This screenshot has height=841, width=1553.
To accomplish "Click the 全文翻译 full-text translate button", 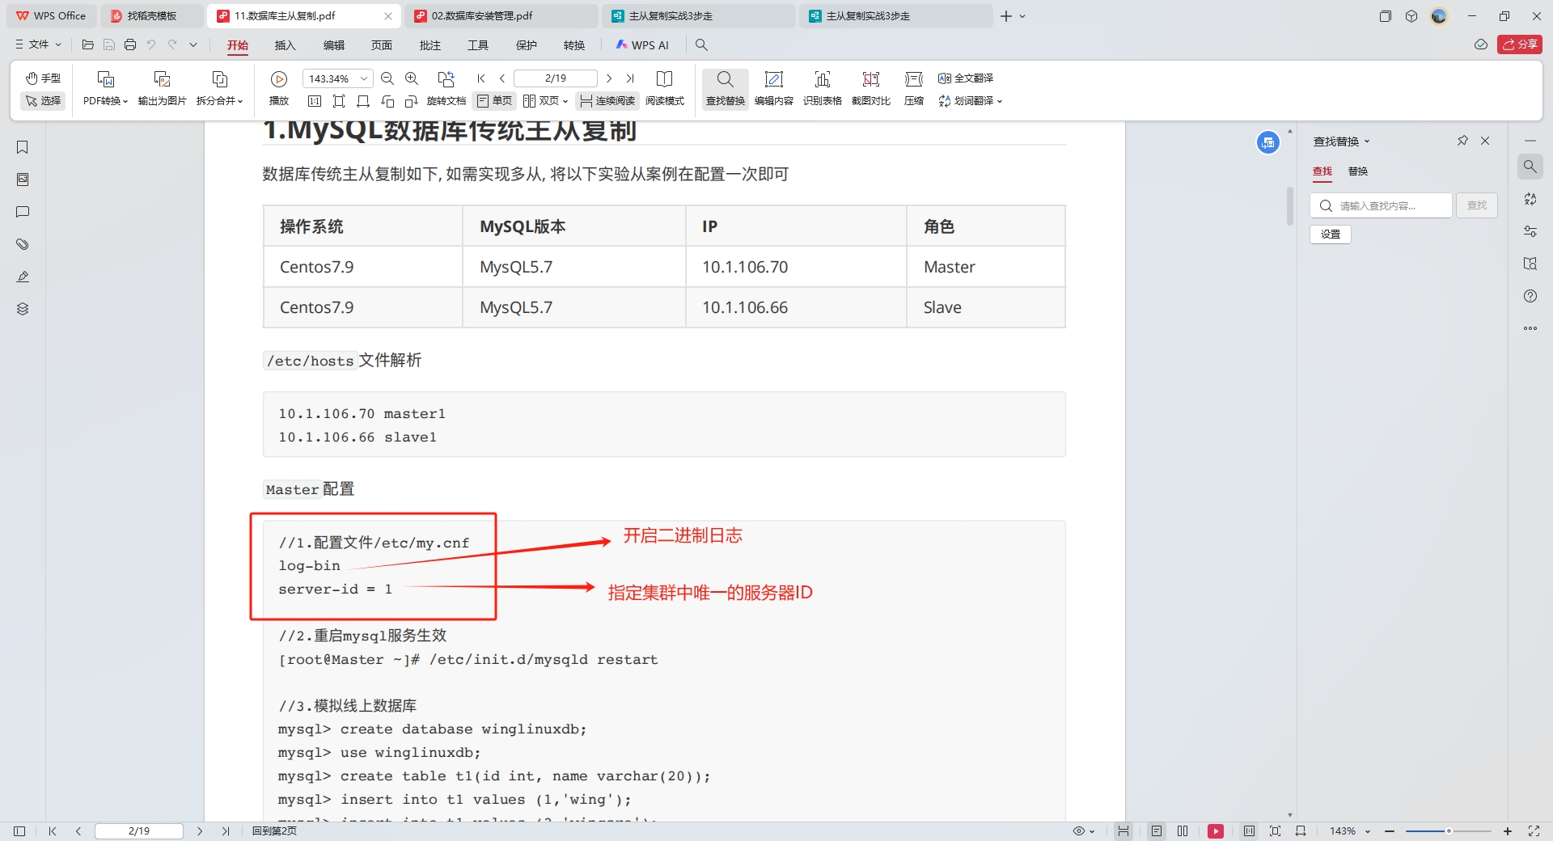I will click(966, 78).
